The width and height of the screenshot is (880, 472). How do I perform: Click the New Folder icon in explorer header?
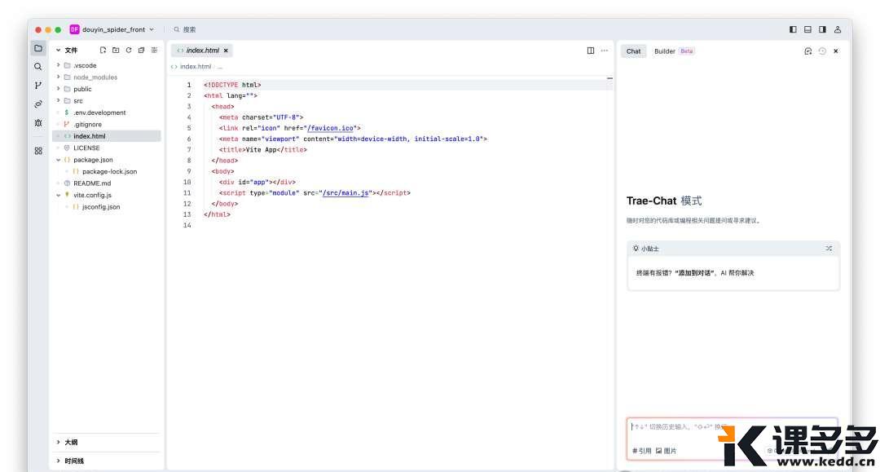tap(116, 51)
